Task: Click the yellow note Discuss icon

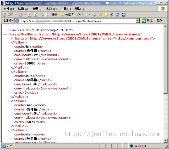Action: click(x=106, y=15)
